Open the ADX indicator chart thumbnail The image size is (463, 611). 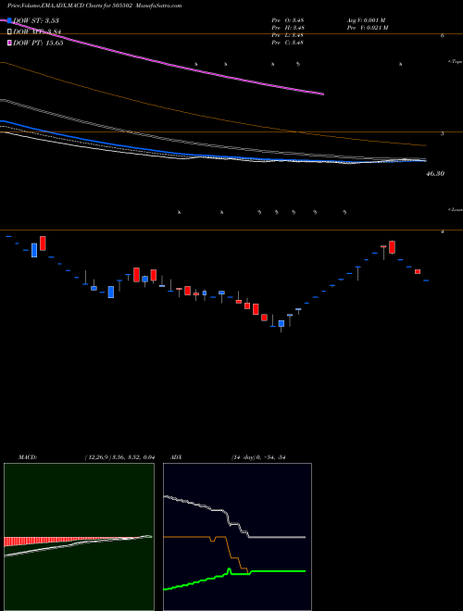pyautogui.click(x=237, y=537)
